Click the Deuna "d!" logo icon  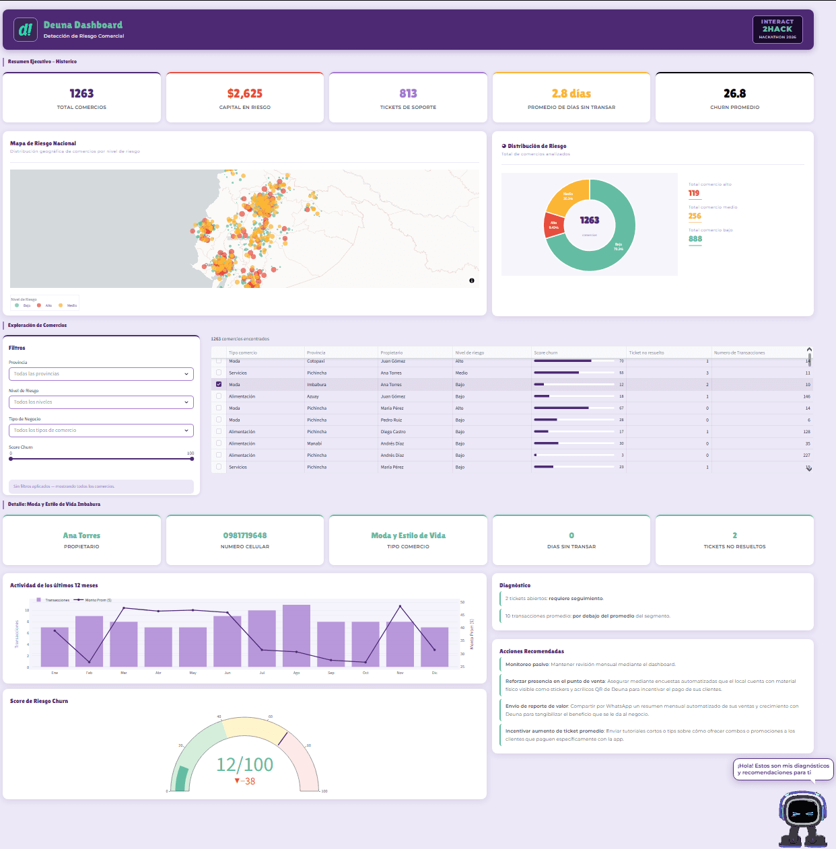tap(26, 30)
